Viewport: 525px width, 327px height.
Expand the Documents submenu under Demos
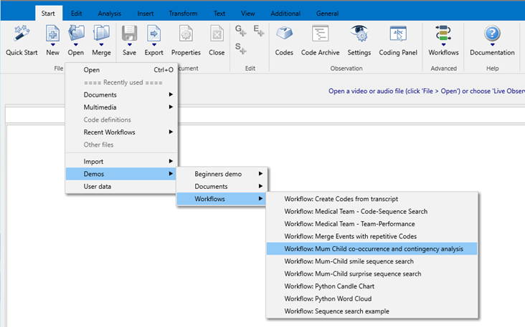(222, 186)
